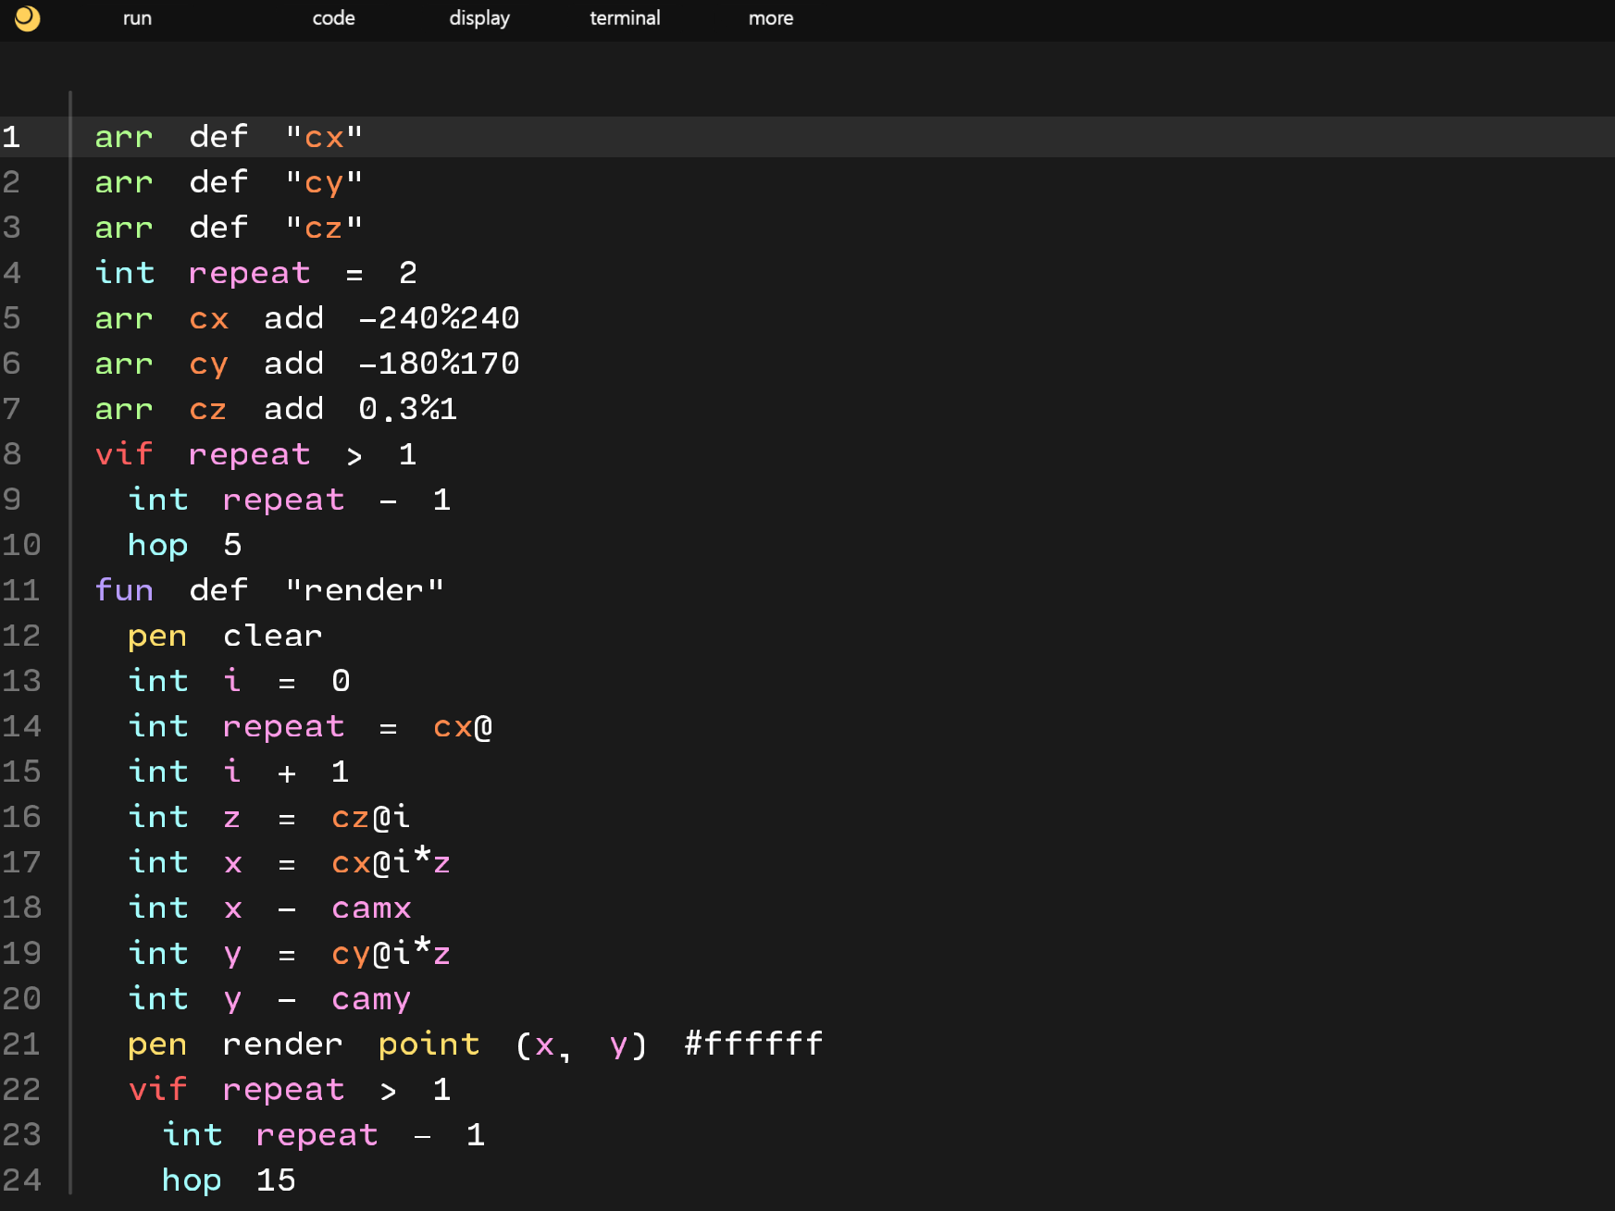The image size is (1615, 1211).
Task: Click the number 15 after hop
Action: (x=276, y=1180)
